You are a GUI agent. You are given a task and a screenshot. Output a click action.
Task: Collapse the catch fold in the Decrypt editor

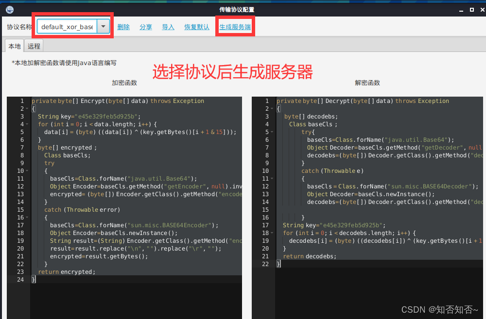pyautogui.click(x=272, y=178)
